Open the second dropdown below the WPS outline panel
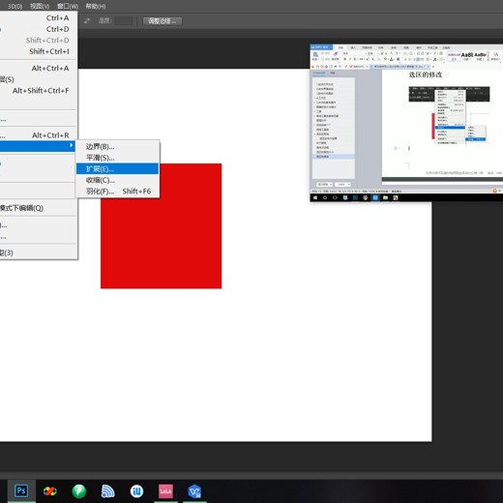Viewport: 503px width, 503px height. [342, 185]
